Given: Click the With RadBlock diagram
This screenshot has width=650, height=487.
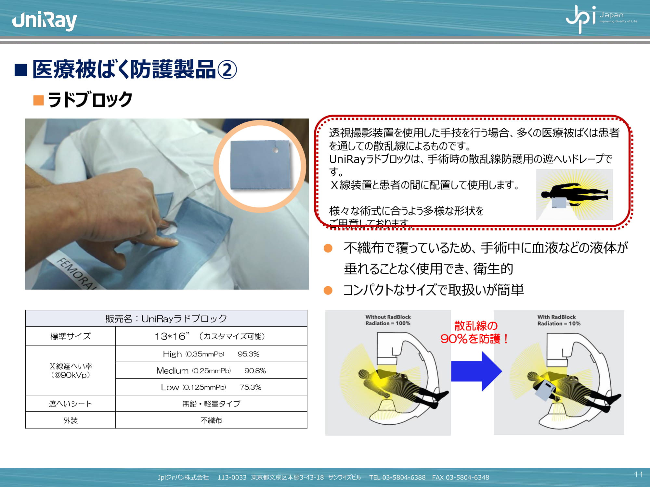Looking at the screenshot, I should click(x=559, y=372).
